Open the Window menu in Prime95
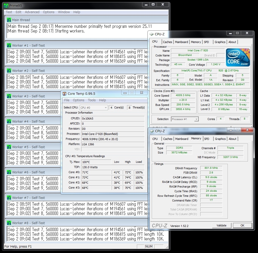Image resolution: width=258 pixels, height=253 pixels. pyautogui.click(x=64, y=12)
